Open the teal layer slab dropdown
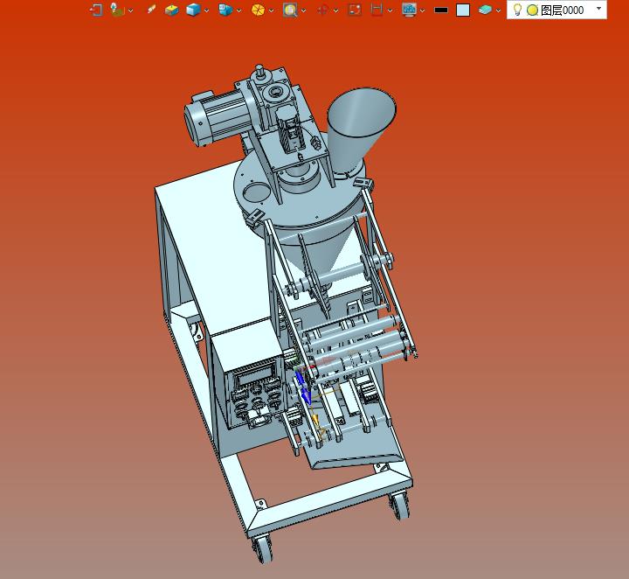This screenshot has height=579, width=629. [x=498, y=10]
